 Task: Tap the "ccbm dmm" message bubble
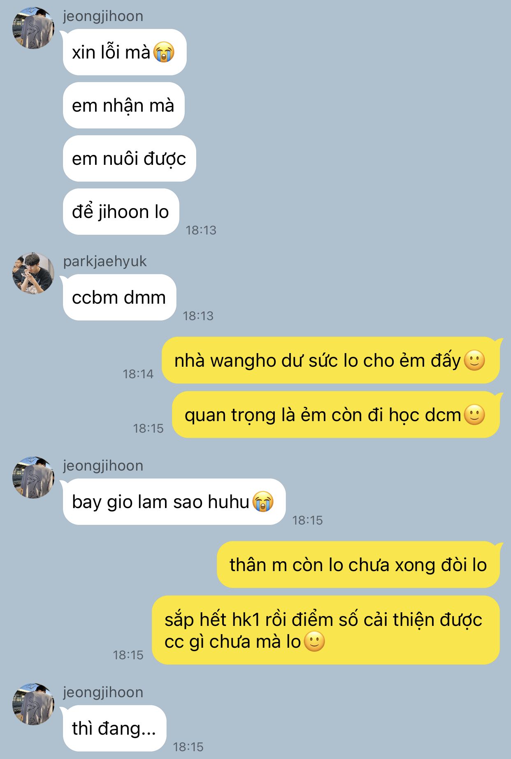(119, 298)
